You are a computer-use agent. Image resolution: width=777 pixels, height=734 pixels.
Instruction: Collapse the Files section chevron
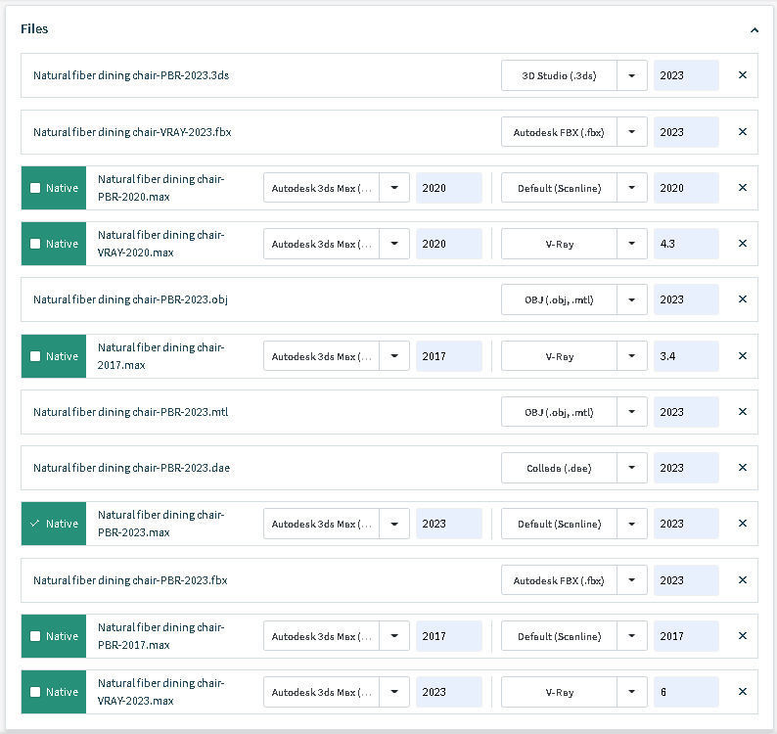[x=754, y=30]
